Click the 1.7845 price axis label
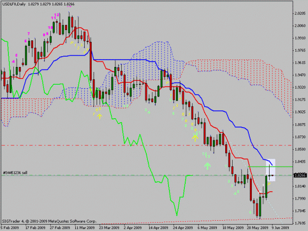 [x=300, y=211]
